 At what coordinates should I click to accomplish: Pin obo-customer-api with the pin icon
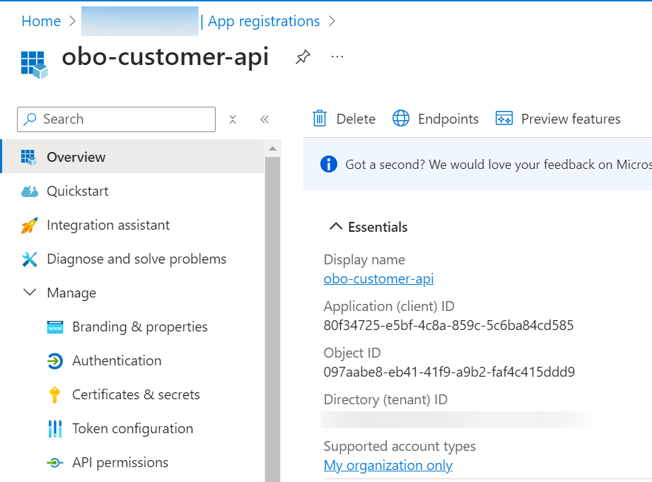point(303,57)
